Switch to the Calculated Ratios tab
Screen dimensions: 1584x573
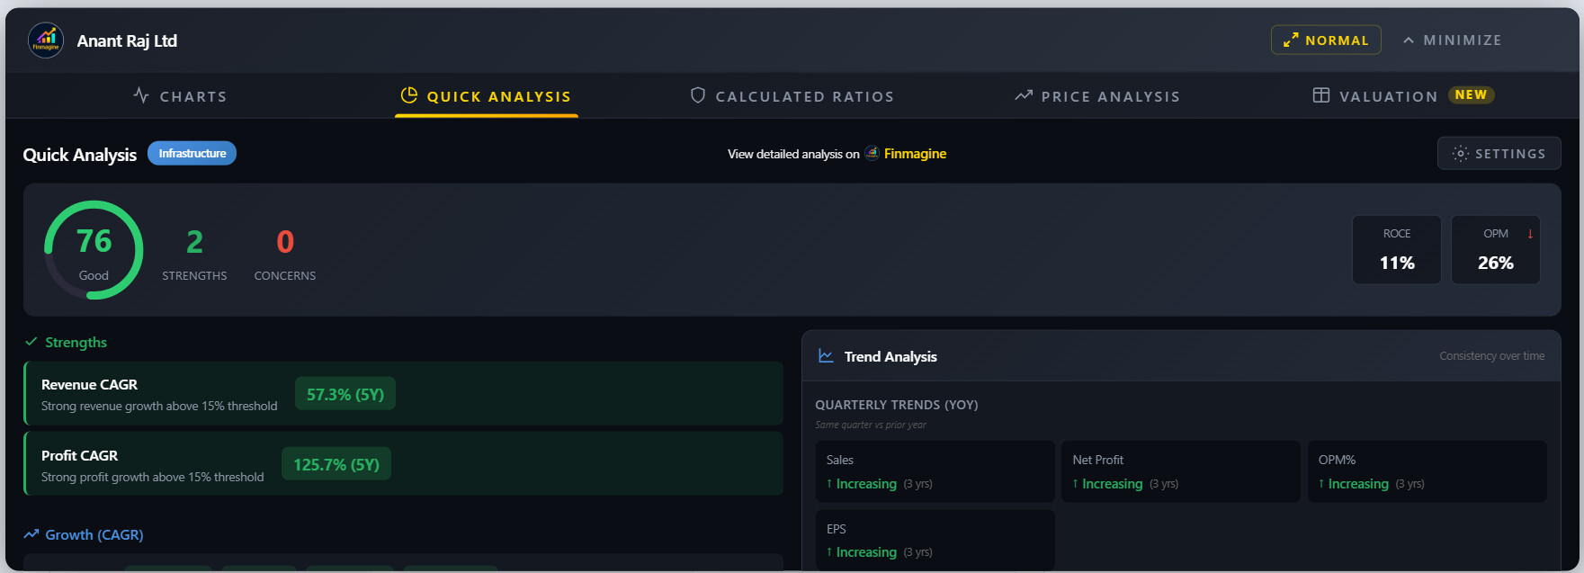click(803, 96)
